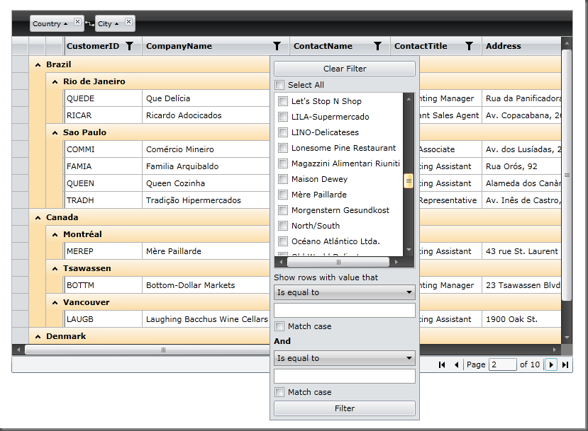Viewport: 588px width, 431px height.
Task: Click the ContactName column header
Action: (x=340, y=46)
